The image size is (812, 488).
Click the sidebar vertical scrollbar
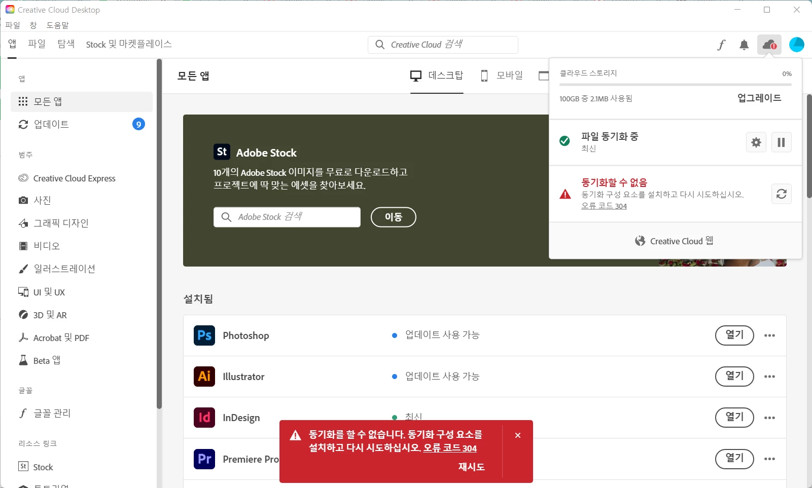tap(159, 233)
